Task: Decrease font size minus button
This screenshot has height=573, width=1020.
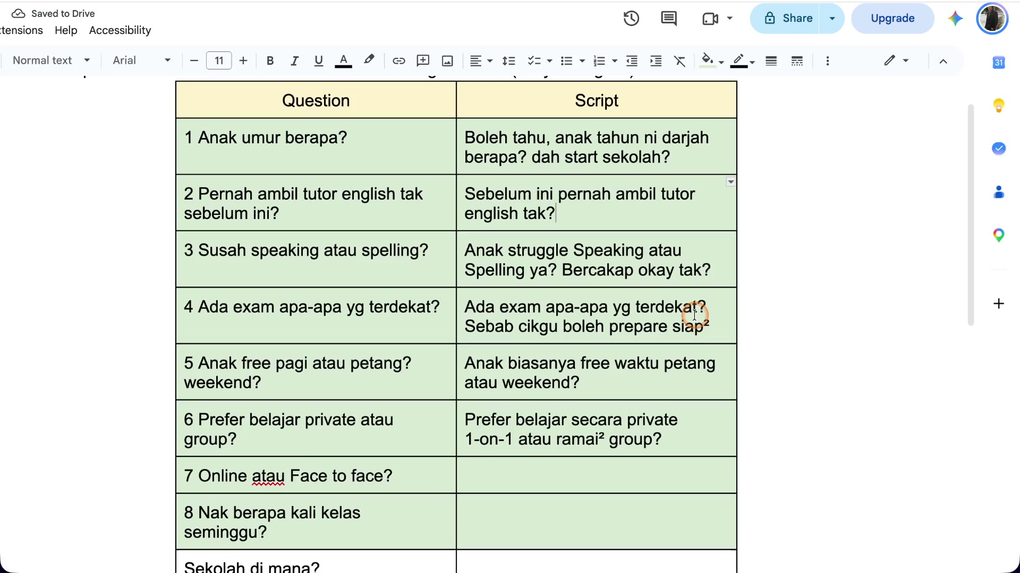Action: (x=194, y=61)
